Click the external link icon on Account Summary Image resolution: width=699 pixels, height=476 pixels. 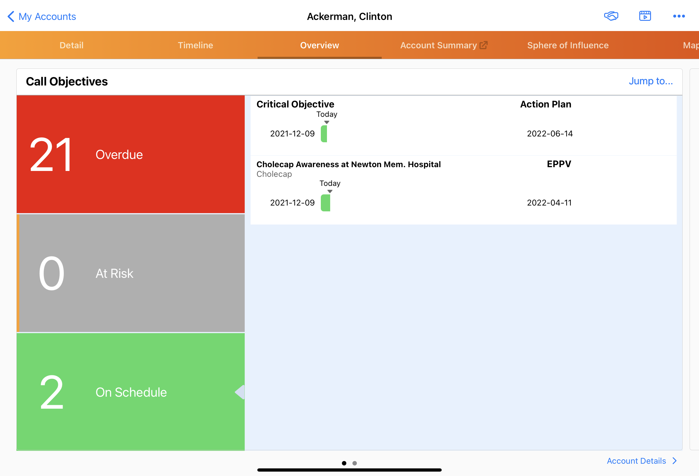[x=483, y=45]
